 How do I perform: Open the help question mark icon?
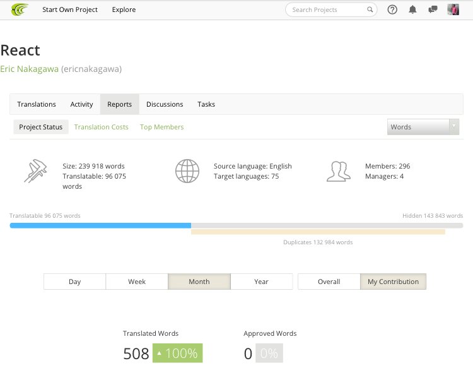tap(392, 9)
